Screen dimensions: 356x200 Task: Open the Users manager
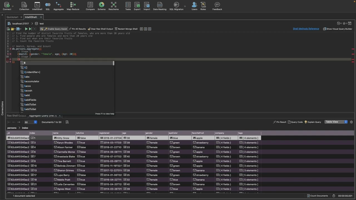point(194,6)
